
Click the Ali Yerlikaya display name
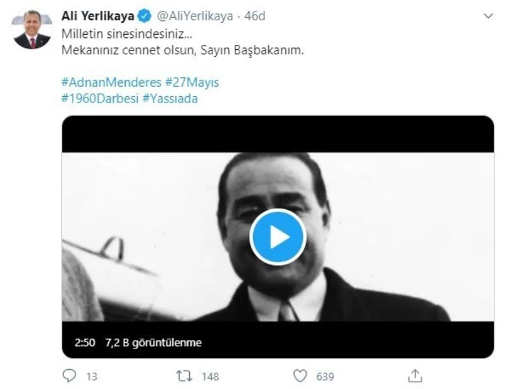[x=98, y=16]
